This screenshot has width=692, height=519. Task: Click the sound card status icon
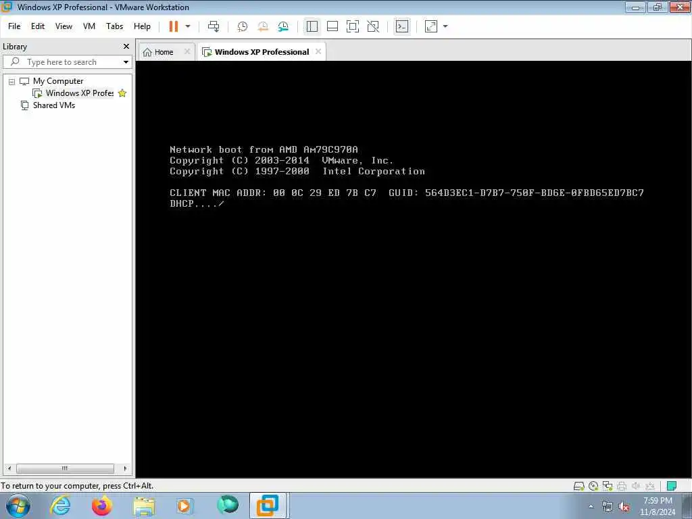[636, 486]
